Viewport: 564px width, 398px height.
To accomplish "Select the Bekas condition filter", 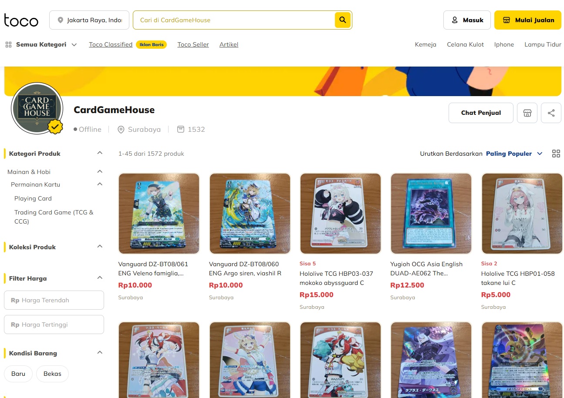I will [52, 374].
